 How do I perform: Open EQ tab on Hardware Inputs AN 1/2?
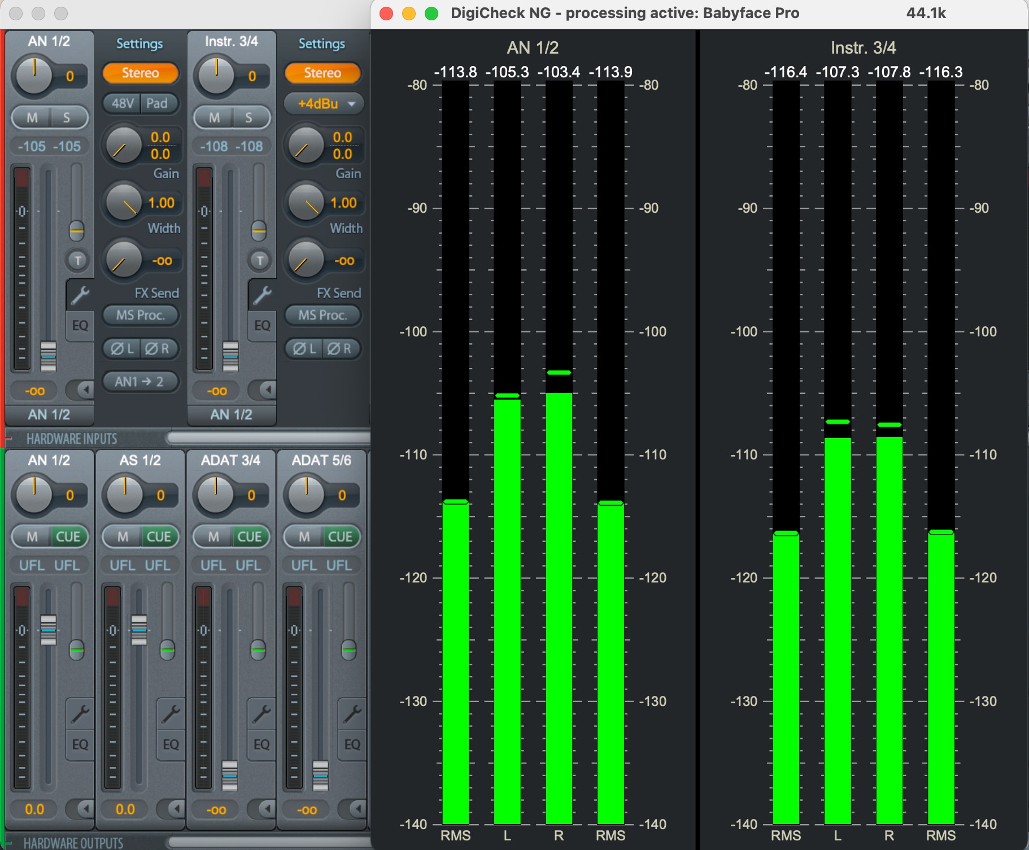tap(80, 326)
